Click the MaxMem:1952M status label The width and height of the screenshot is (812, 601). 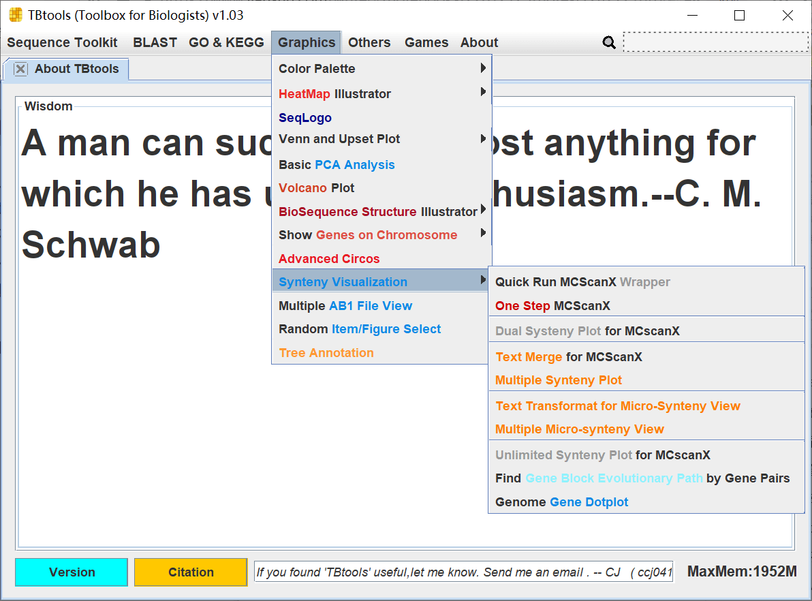click(x=742, y=572)
